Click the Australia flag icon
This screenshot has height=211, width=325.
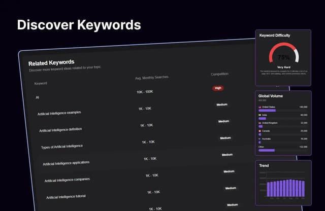tap(260, 138)
